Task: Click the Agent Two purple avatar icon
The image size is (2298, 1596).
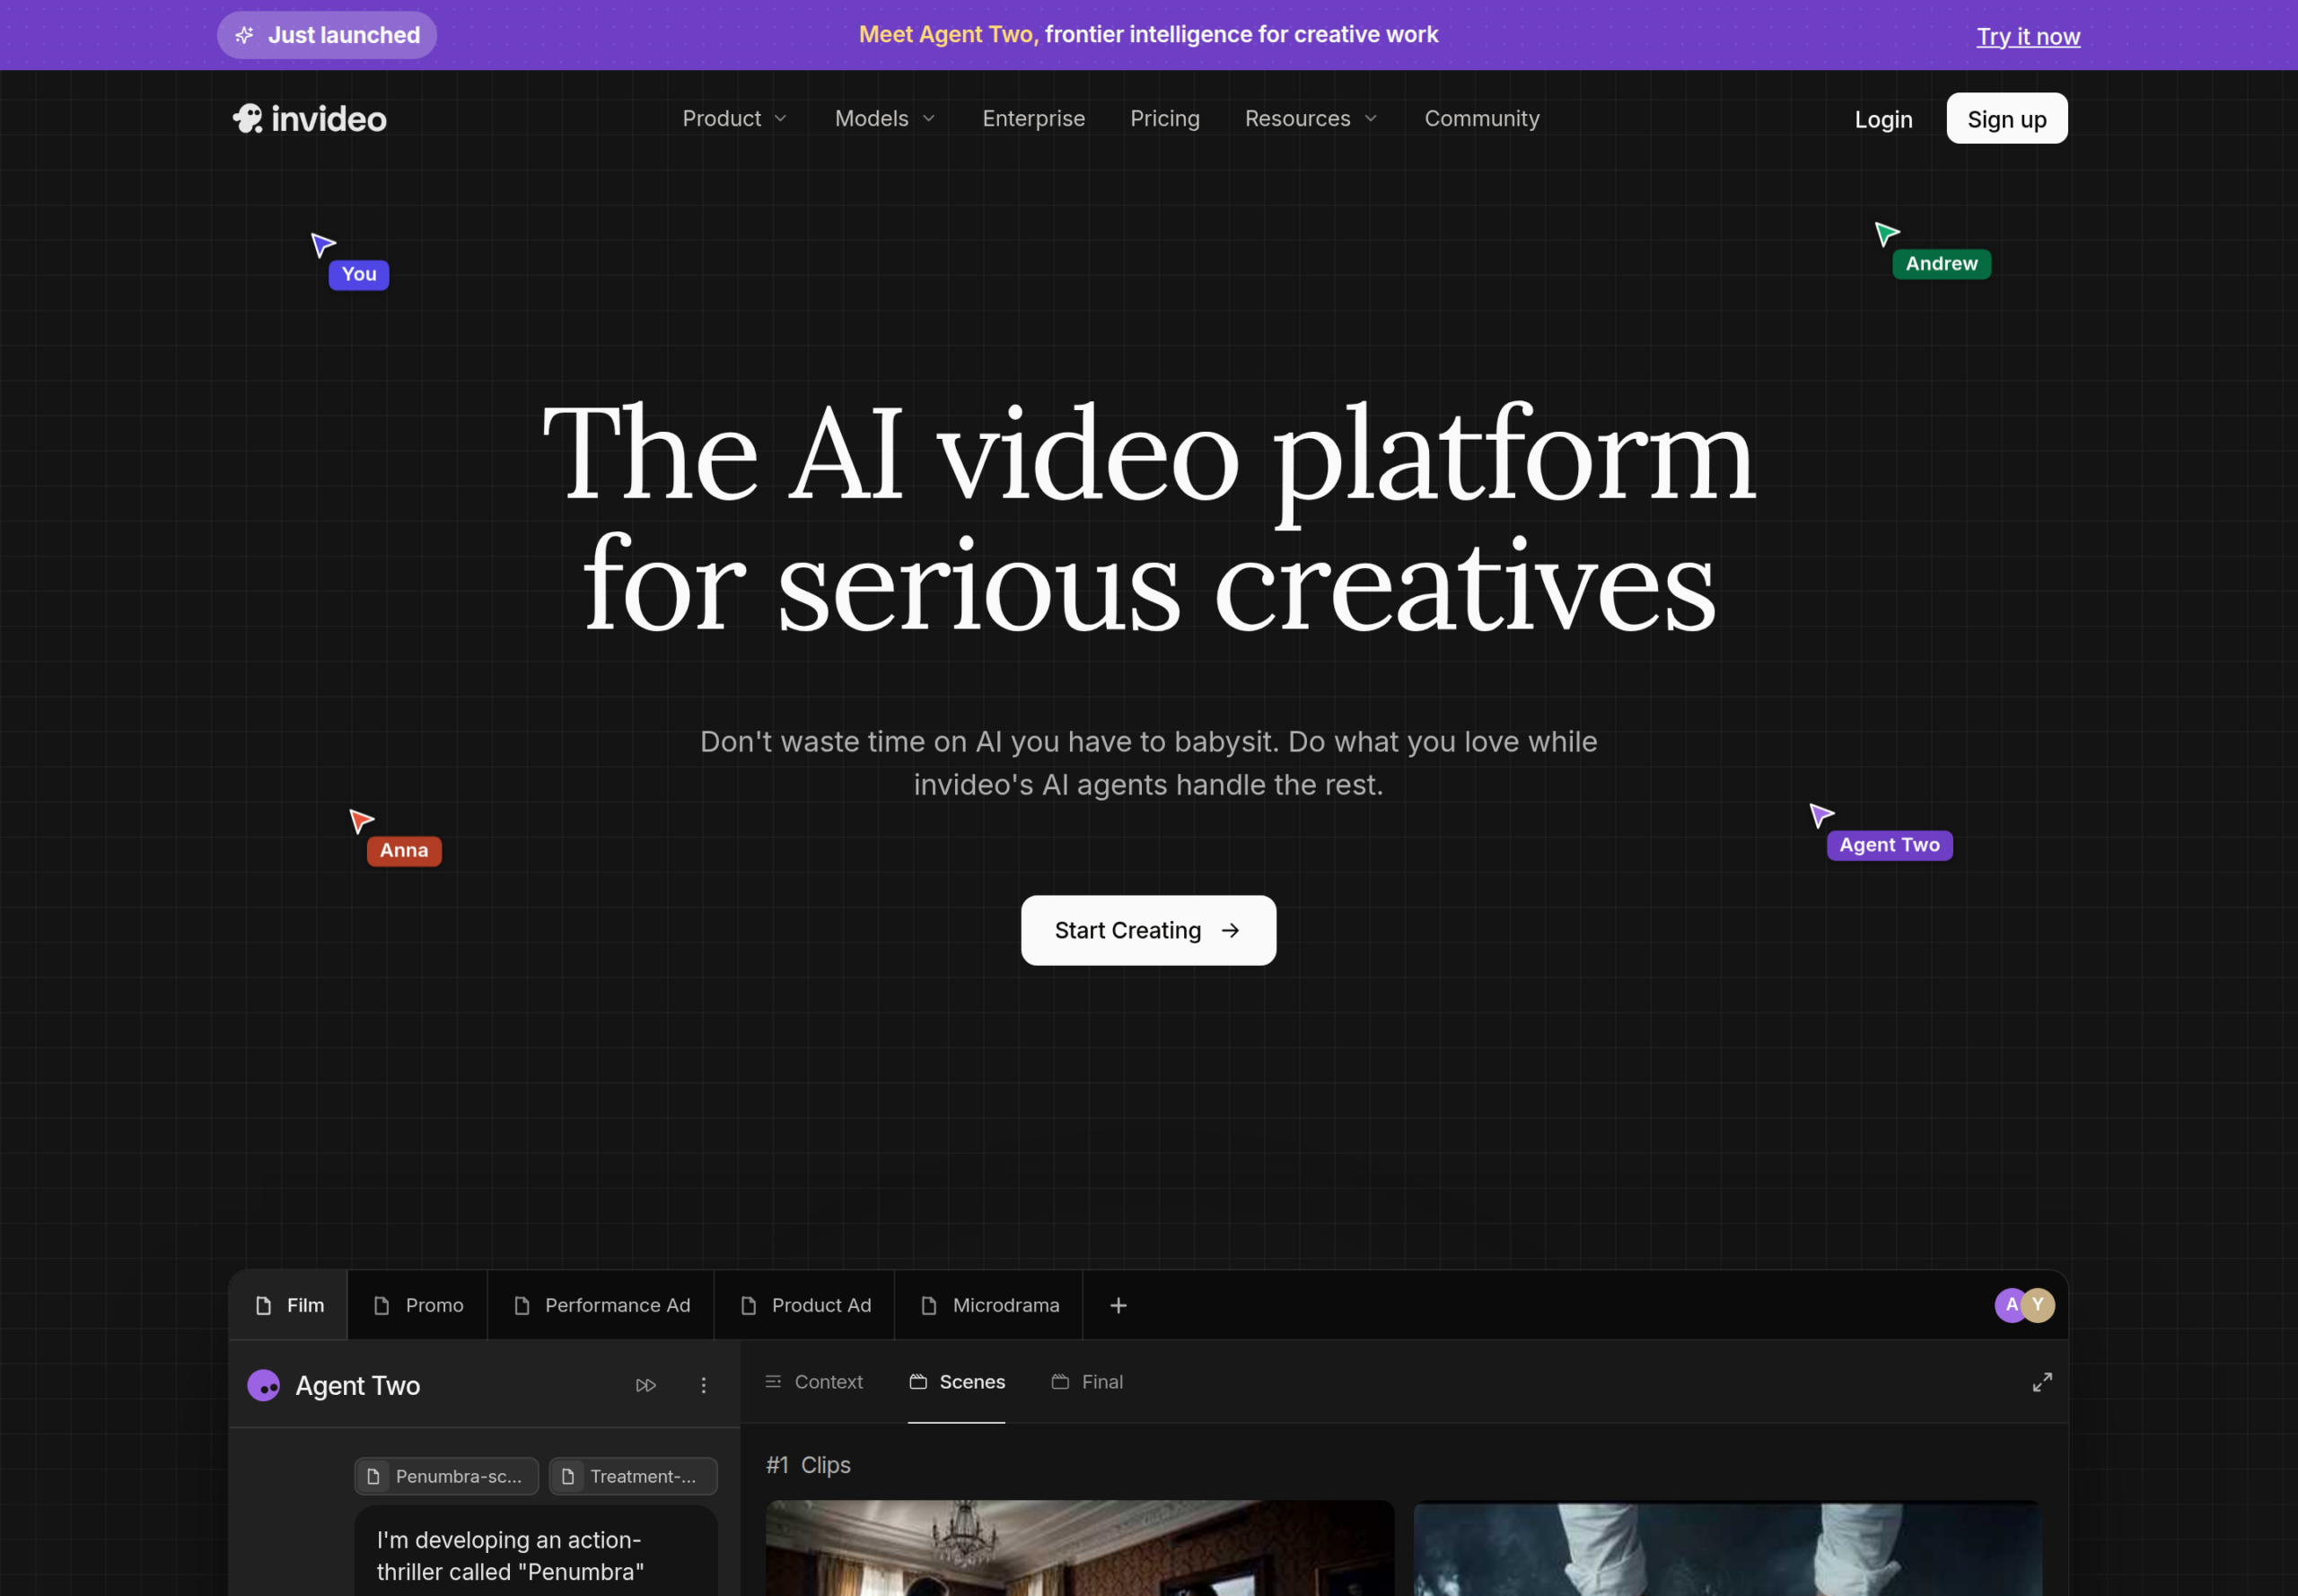Action: (x=264, y=1385)
